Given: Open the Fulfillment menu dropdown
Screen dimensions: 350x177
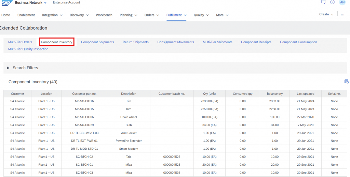Looking at the screenshot, I should [176, 15].
